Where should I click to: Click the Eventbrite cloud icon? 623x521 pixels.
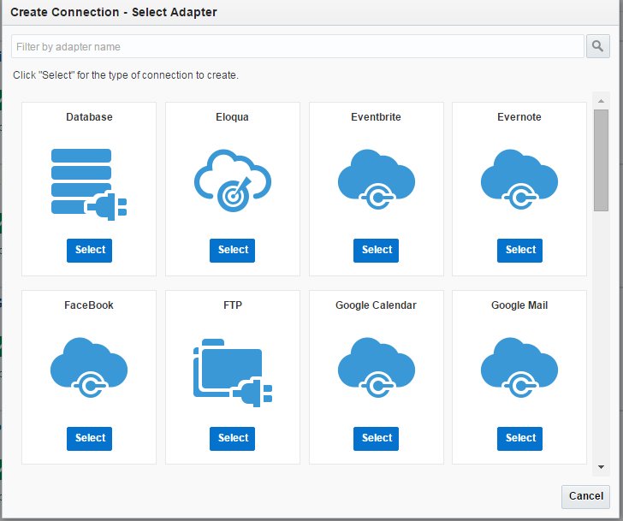(x=377, y=180)
